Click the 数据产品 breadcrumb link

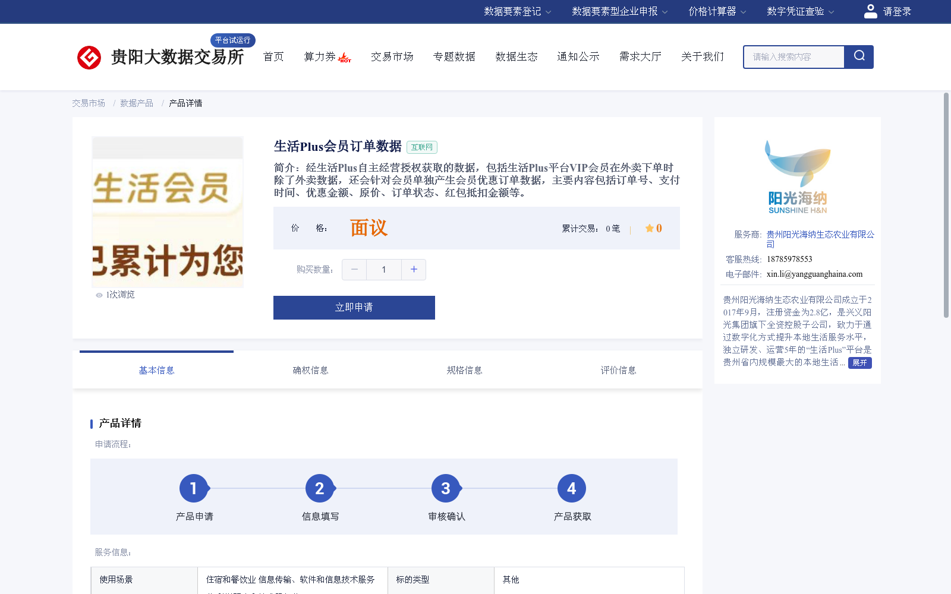(137, 103)
